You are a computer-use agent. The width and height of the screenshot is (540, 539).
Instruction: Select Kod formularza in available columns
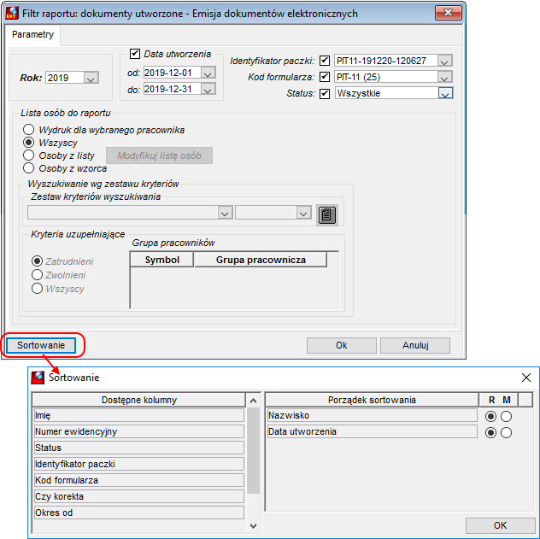139,480
